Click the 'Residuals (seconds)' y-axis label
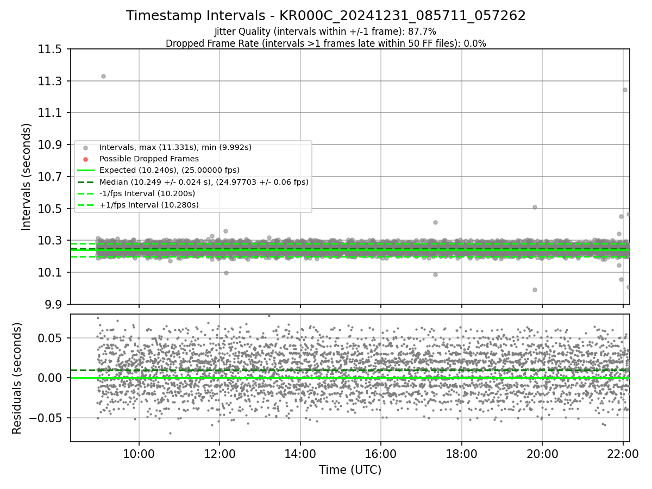 pyautogui.click(x=17, y=378)
